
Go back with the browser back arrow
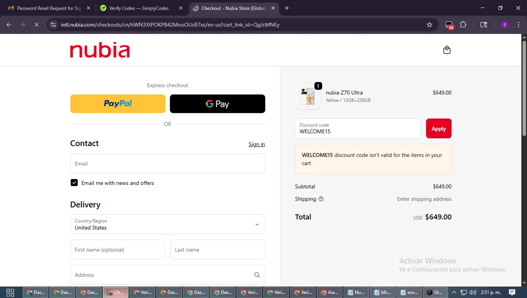click(x=9, y=25)
